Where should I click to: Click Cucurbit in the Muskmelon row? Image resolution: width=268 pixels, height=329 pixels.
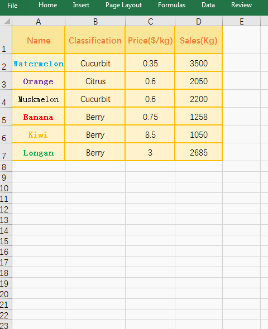(95, 99)
